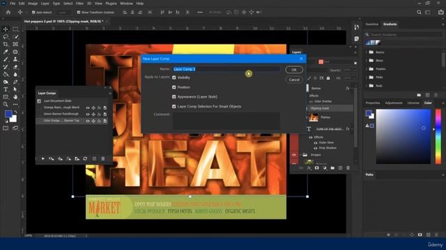This screenshot has width=446, height=250.
Task: Toggle Auto-Select checkbox in options bar
Action: click(x=33, y=12)
